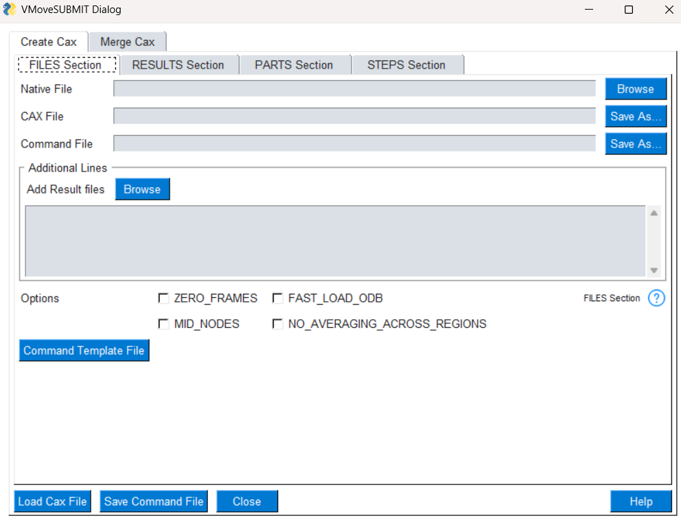This screenshot has height=518, width=681.
Task: Click Save As next to CAX File
Action: tap(635, 116)
